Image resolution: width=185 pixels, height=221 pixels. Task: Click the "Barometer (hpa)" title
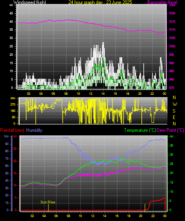tap(162, 2)
